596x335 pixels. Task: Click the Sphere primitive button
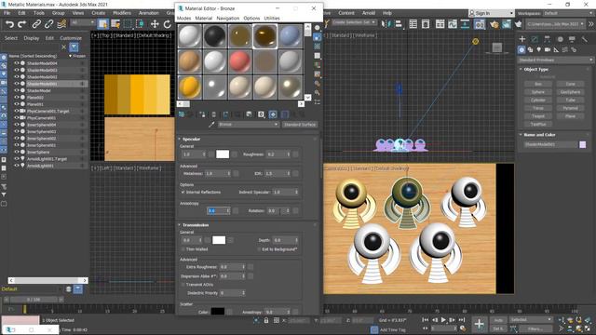(x=538, y=92)
